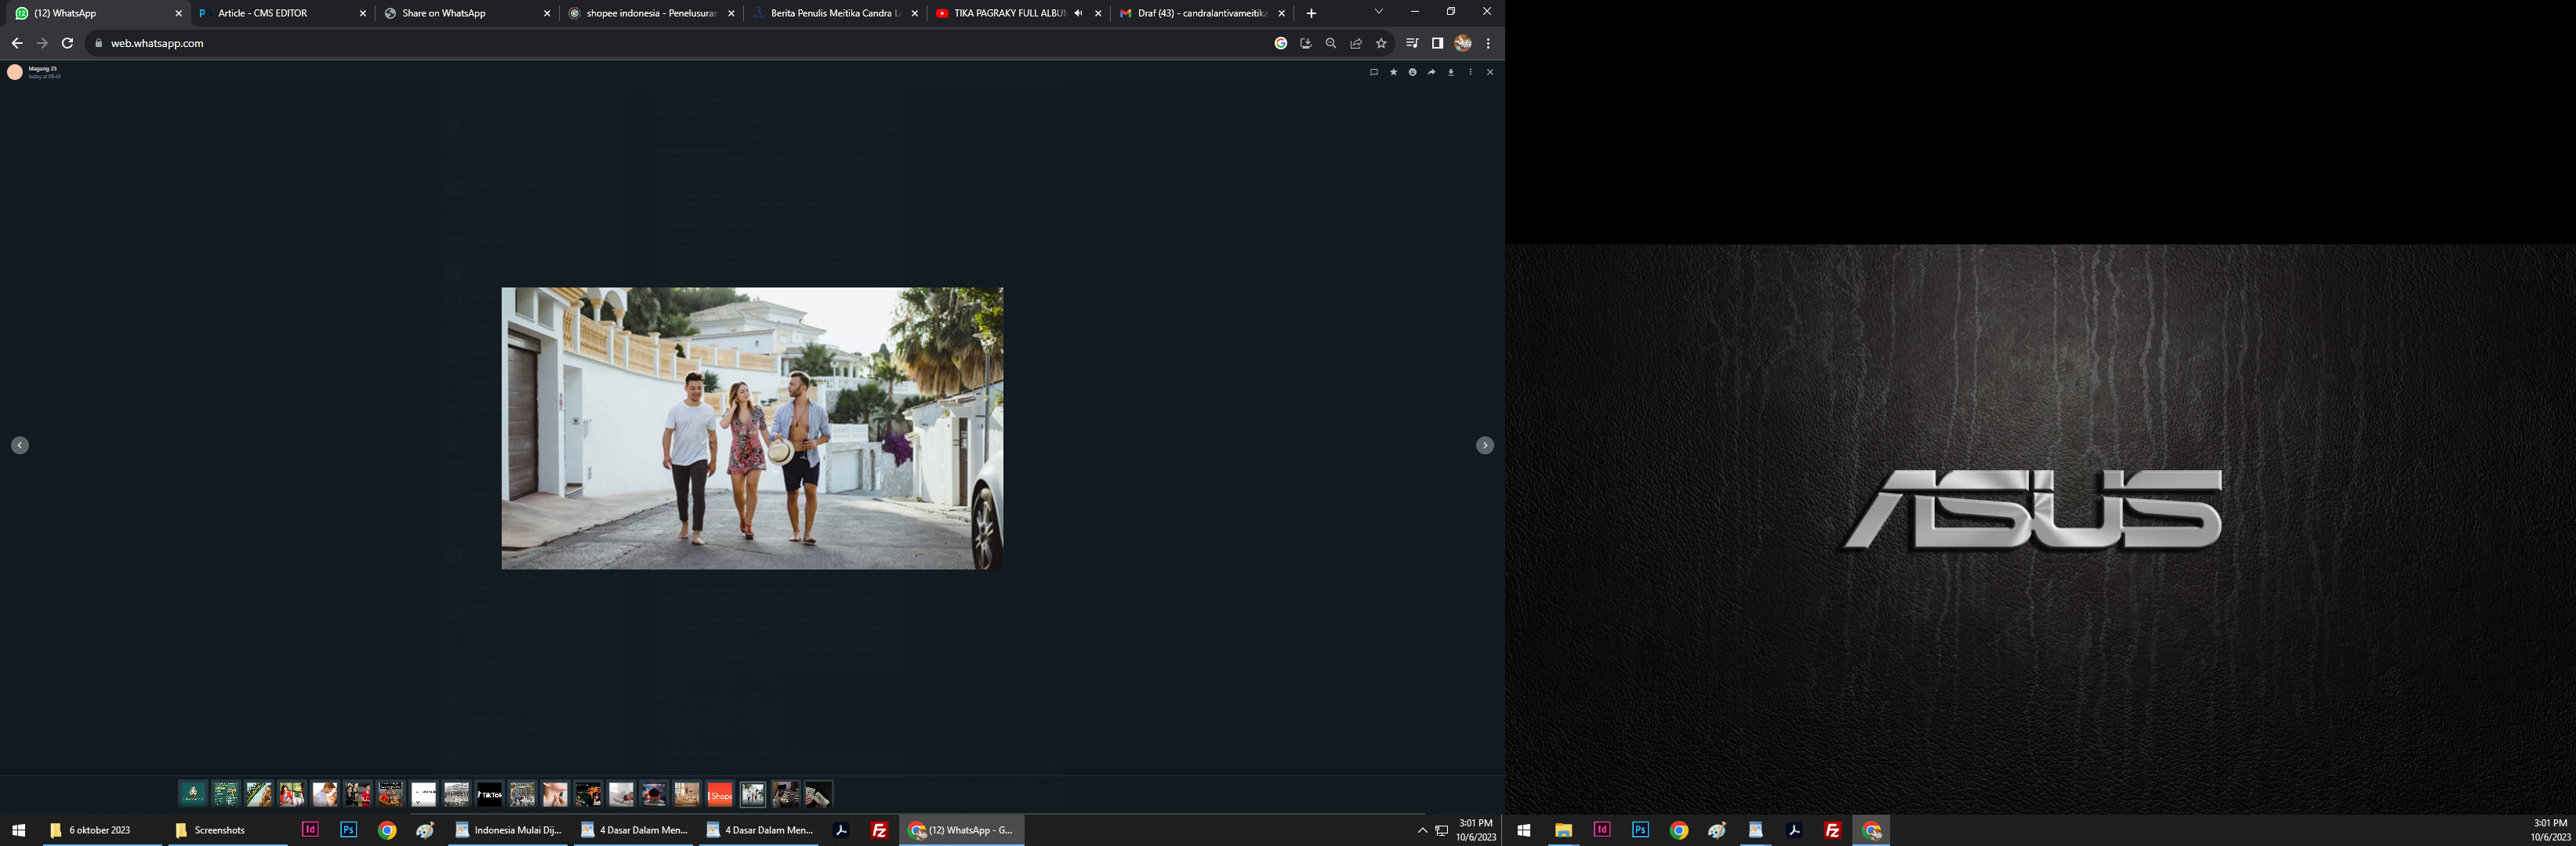This screenshot has width=2576, height=846.
Task: React to the image with emoji icon
Action: tap(1412, 72)
